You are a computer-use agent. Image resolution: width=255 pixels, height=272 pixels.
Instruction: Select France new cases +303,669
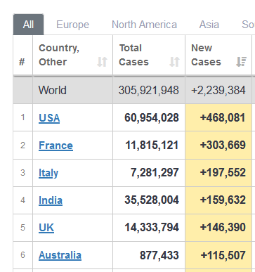pyautogui.click(x=223, y=145)
